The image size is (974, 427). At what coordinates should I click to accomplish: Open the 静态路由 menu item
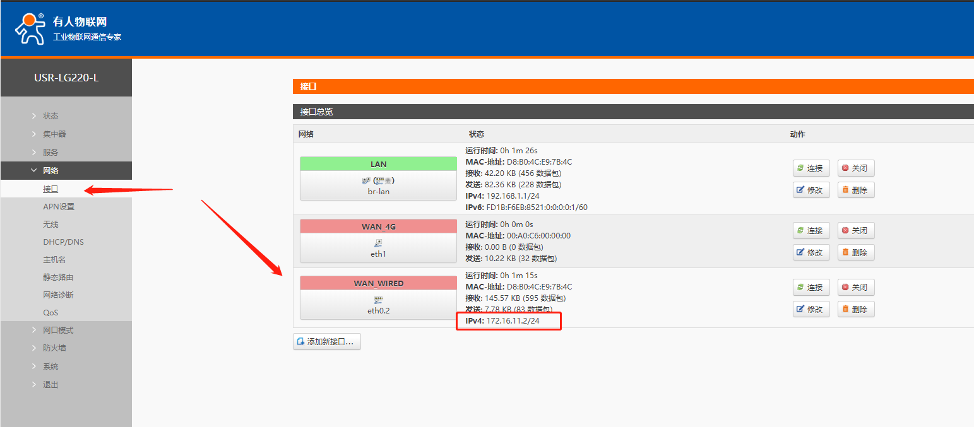58,278
